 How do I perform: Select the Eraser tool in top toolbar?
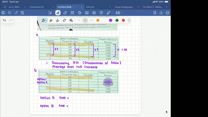65,13
